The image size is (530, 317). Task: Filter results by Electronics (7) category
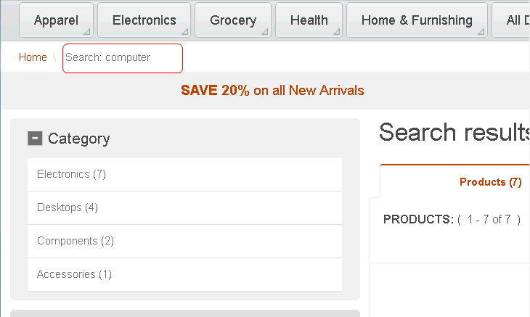click(x=71, y=174)
